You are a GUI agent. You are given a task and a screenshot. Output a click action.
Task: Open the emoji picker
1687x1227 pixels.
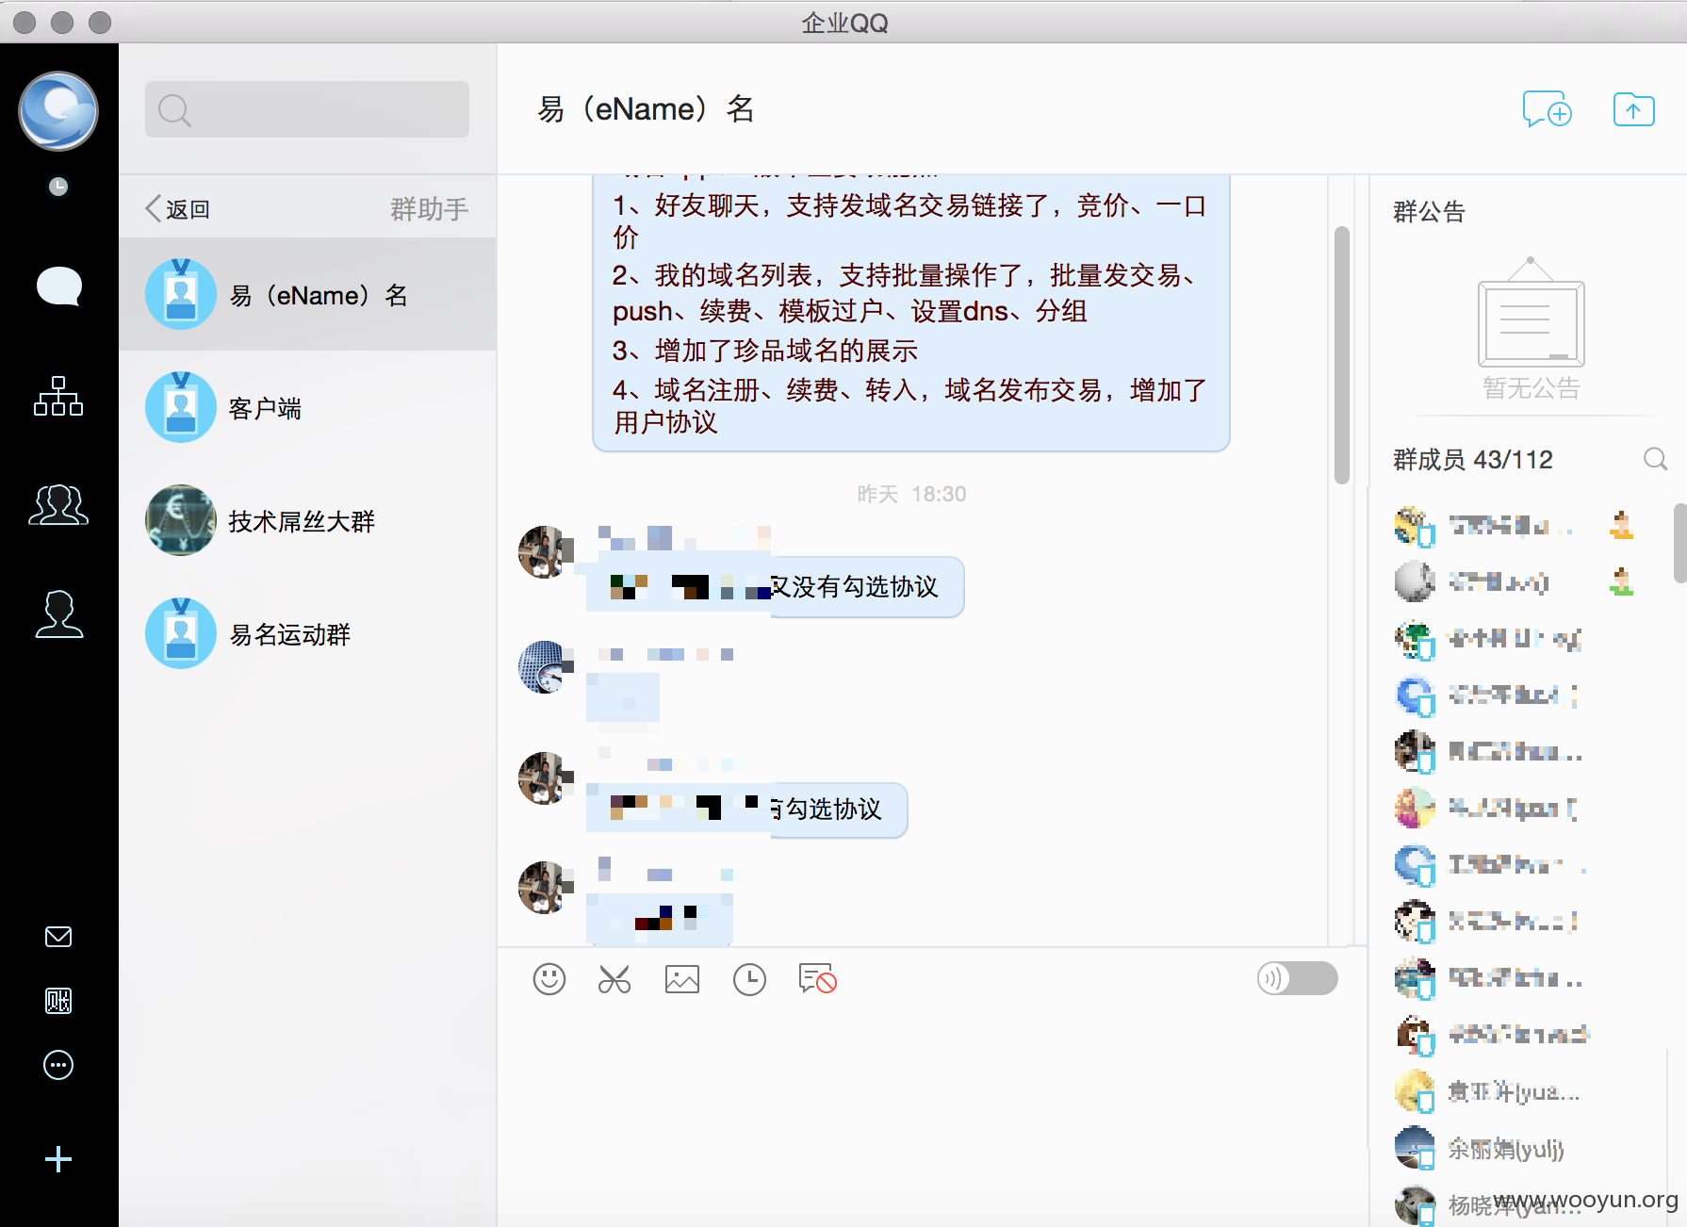tap(549, 979)
